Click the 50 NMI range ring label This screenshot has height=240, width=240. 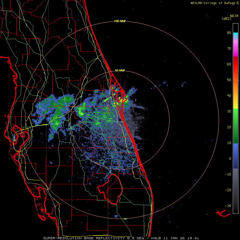(120, 71)
